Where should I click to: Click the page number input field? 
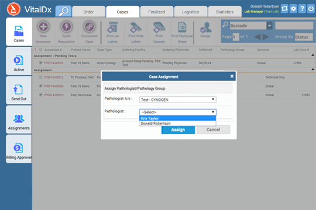coord(236,37)
